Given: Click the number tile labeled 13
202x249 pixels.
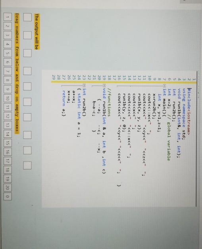Looking at the screenshot, I should [8, 126].
